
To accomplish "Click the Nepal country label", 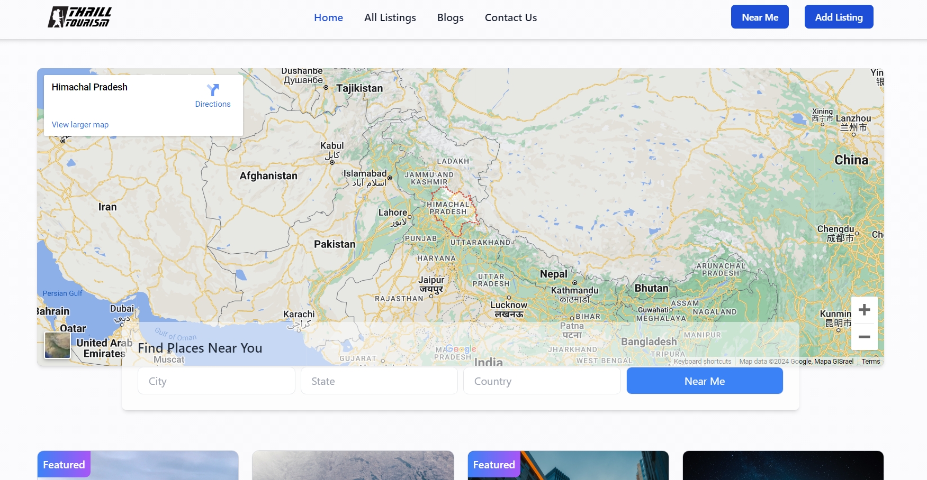I will (554, 274).
